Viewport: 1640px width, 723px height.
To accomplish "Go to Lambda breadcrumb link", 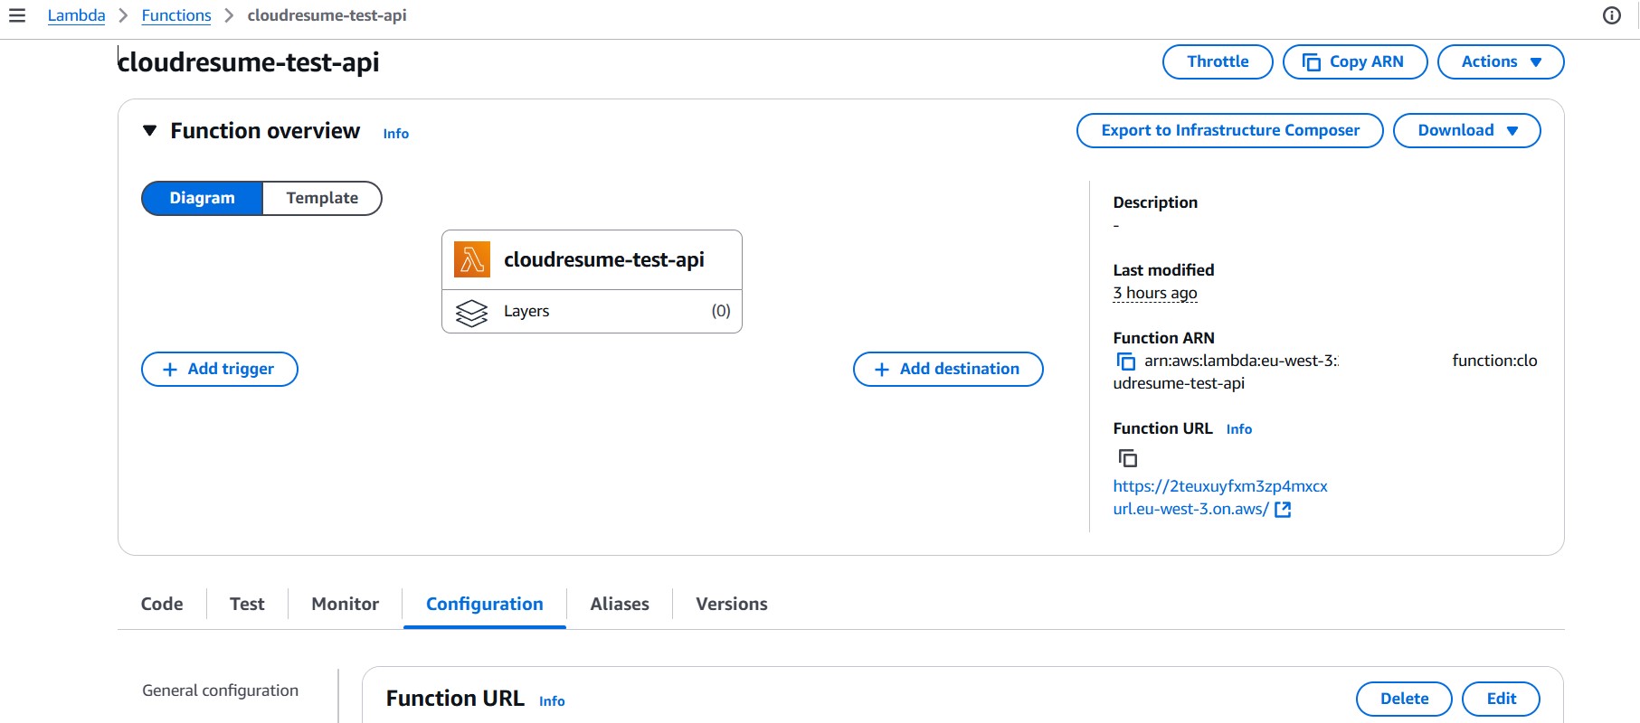I will (x=76, y=15).
